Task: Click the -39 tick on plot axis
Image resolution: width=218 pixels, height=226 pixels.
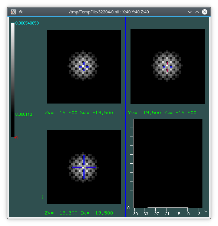Action: tap(135, 214)
